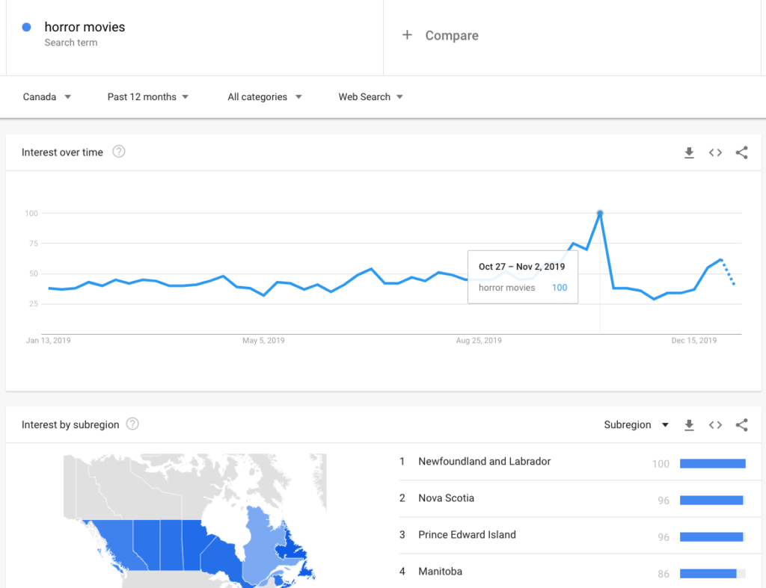The image size is (766, 588).
Task: Open the Interest by subregion help tooltip
Action: click(x=132, y=424)
